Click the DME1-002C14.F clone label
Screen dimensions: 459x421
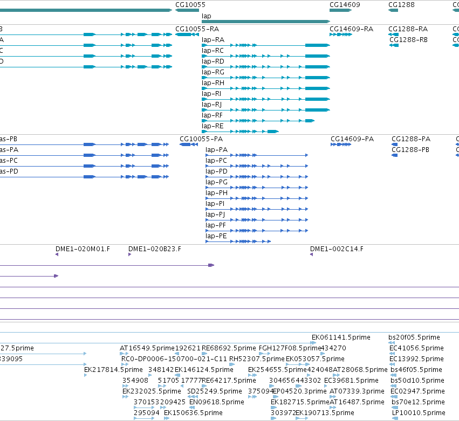tap(337, 249)
